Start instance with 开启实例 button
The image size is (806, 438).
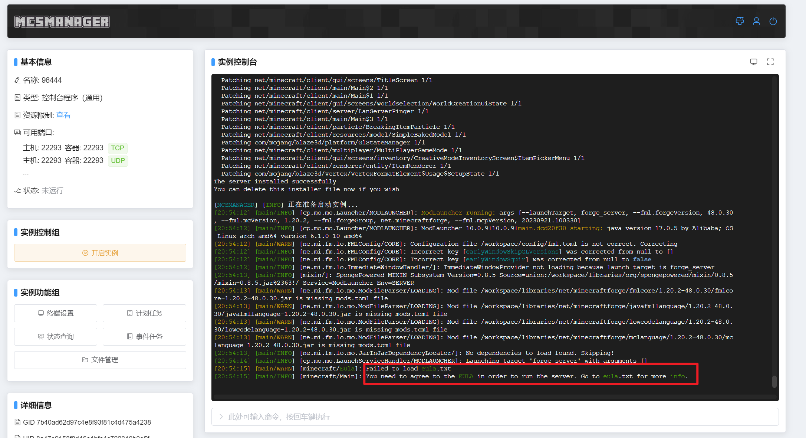[100, 253]
